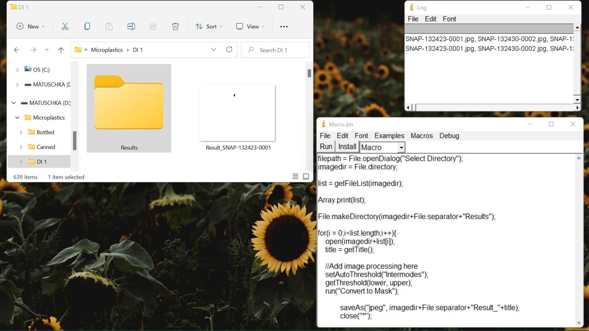Open the Font menu in the Log window

(449, 19)
